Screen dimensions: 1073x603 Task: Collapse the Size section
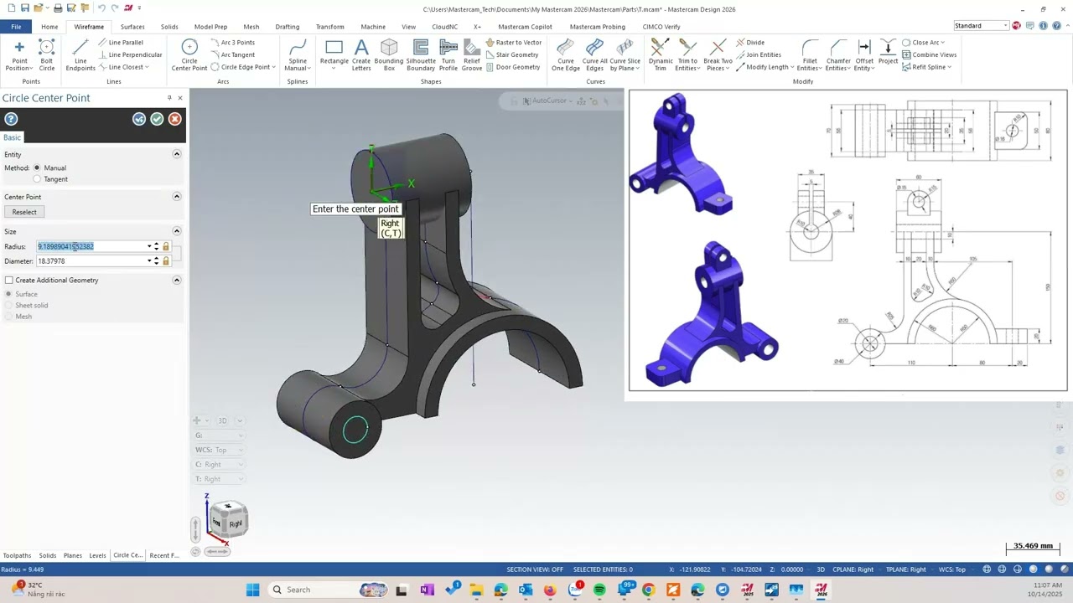177,231
